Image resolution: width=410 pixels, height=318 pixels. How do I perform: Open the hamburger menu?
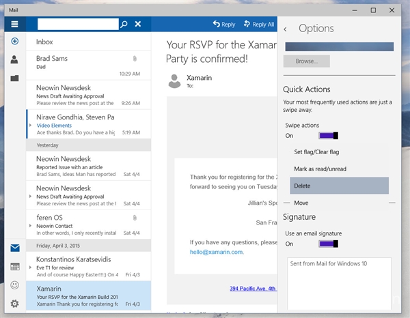coord(14,24)
